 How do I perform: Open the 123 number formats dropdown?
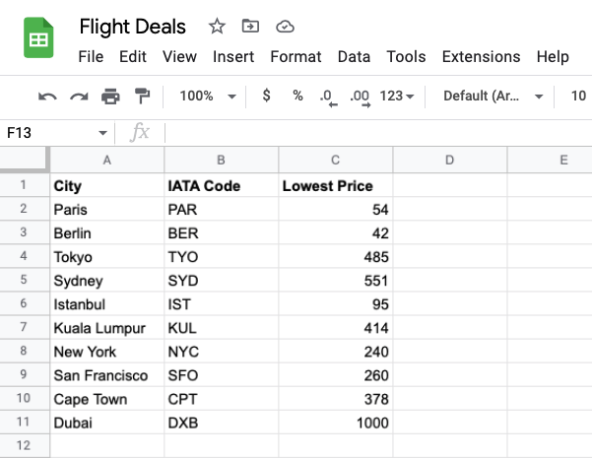pos(397,96)
